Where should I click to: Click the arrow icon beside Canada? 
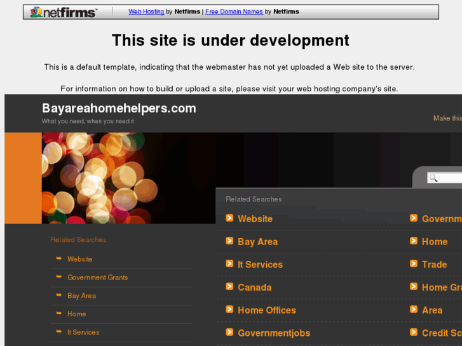(x=229, y=286)
